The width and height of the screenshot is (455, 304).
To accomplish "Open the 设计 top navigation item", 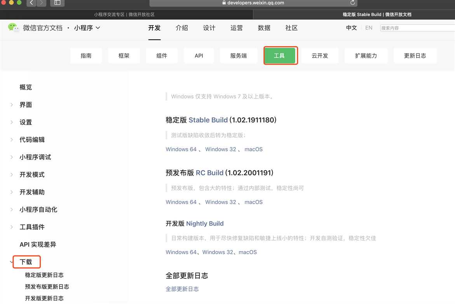I will tap(209, 28).
